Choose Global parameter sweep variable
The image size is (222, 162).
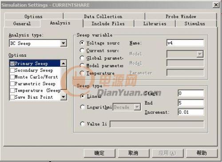(82, 58)
